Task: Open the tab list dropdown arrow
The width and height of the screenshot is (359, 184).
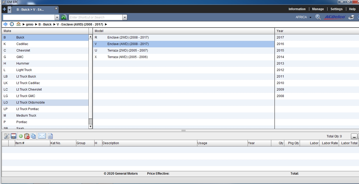Action: pyautogui.click(x=10, y=10)
